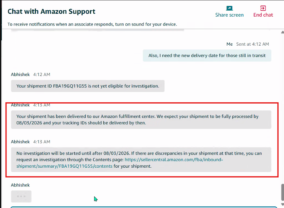Click the 'Me' sender label
This screenshot has height=208, width=284.
pyautogui.click(x=229, y=44)
